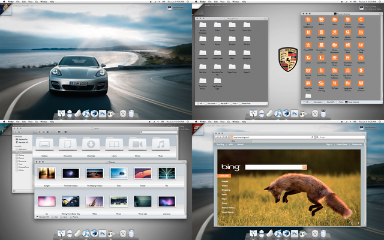Viewport: 384px width, 240px height.
Task: Open the File menu above the Porsche car desktop
Action: [x=17, y=1]
